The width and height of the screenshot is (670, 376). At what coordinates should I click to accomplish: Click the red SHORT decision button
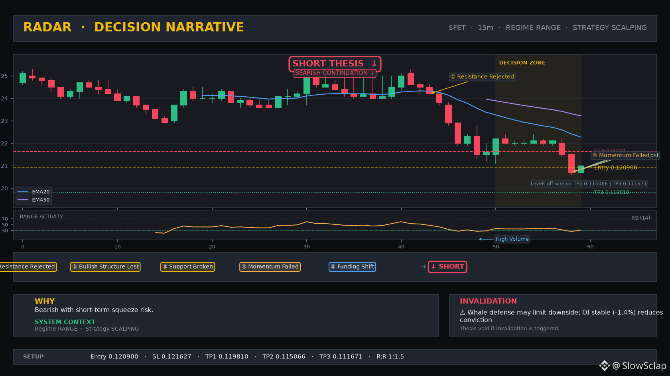[x=447, y=267]
